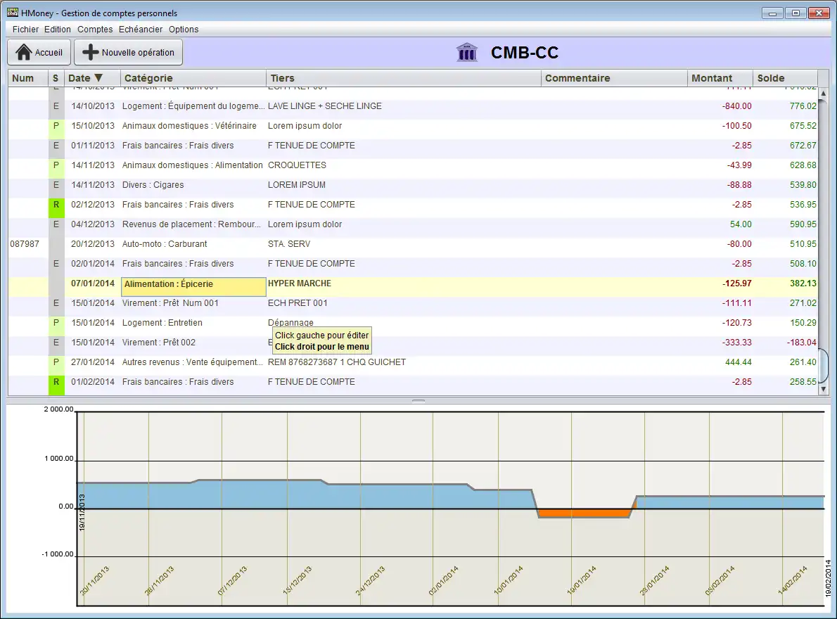The width and height of the screenshot is (837, 619).
Task: Open the Comptes menu
Action: point(95,30)
